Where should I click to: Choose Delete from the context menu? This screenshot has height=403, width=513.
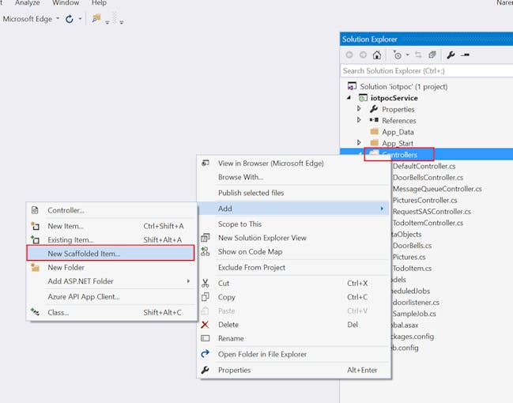293,325
